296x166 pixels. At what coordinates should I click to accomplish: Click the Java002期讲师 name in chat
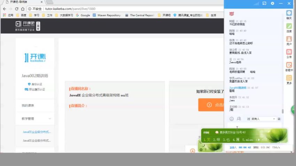(x=237, y=88)
